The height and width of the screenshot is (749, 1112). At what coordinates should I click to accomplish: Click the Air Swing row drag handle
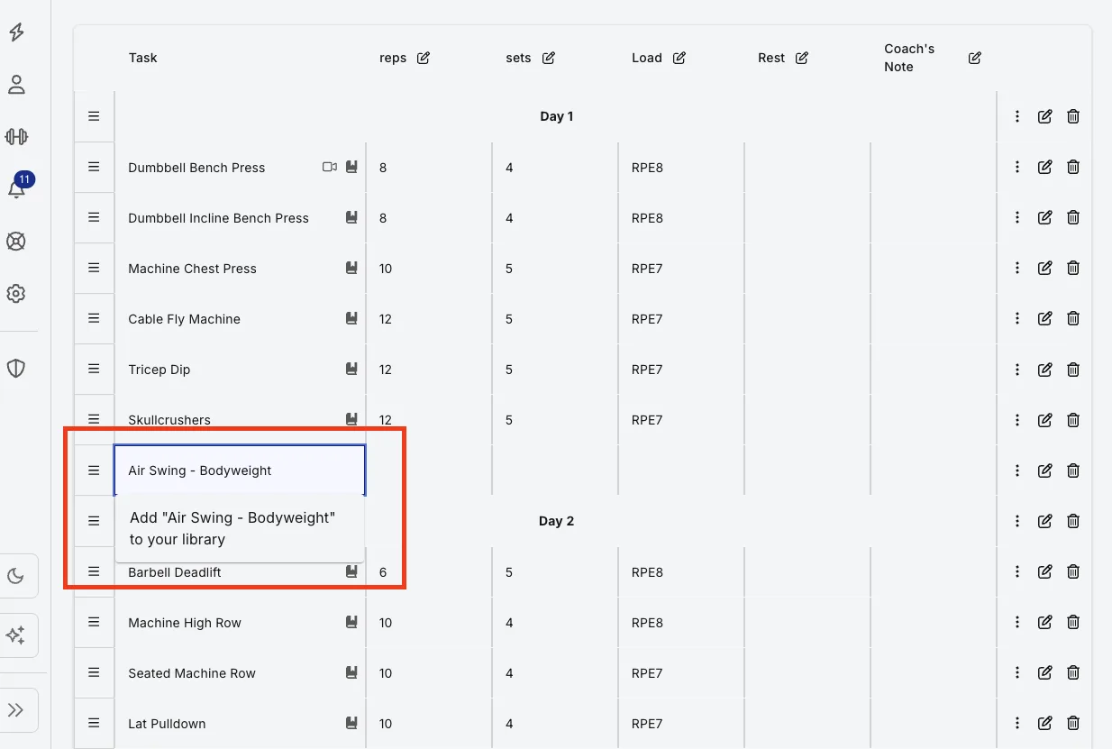click(x=94, y=470)
